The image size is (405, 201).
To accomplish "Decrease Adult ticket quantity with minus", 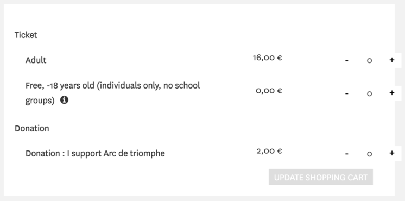I will [346, 60].
